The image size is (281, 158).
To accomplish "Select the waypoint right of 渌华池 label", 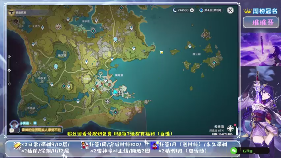I will coord(96,21).
